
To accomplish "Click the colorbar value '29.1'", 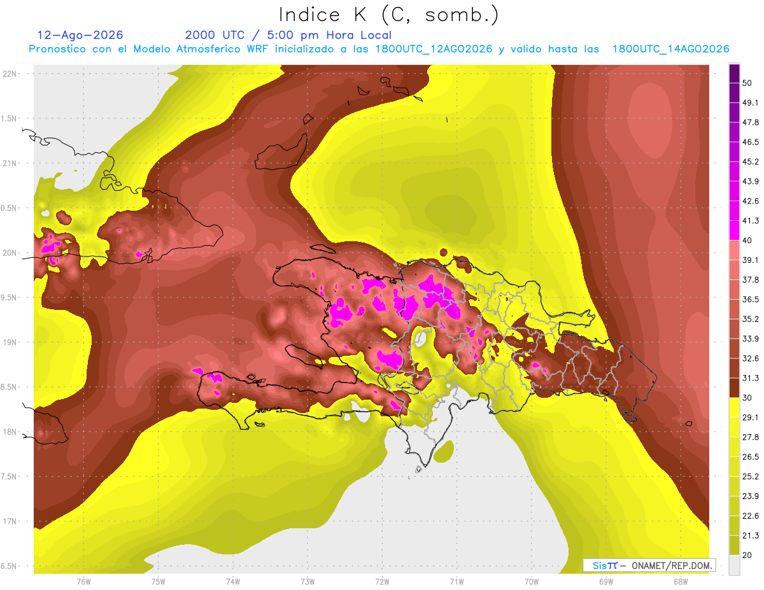I will tap(751, 418).
